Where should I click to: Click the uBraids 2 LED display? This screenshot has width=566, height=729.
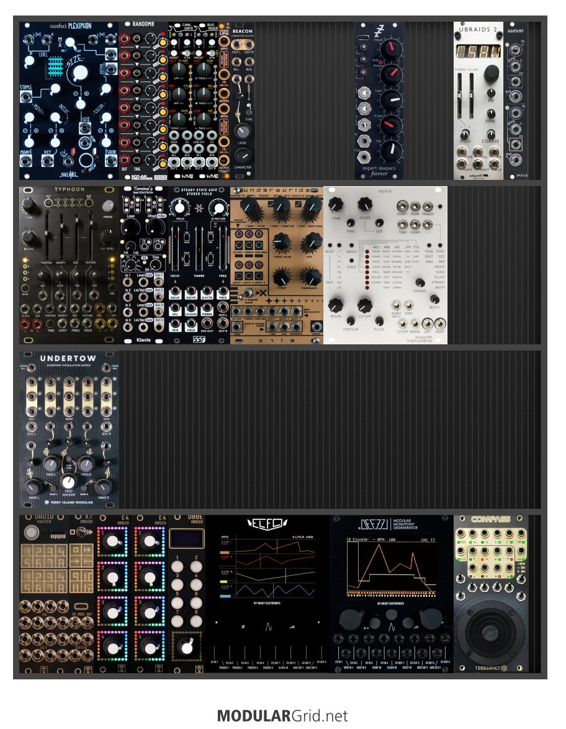point(478,51)
